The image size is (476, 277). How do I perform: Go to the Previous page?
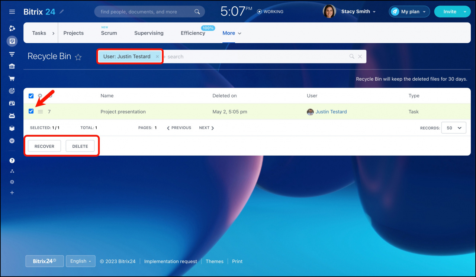(x=179, y=128)
